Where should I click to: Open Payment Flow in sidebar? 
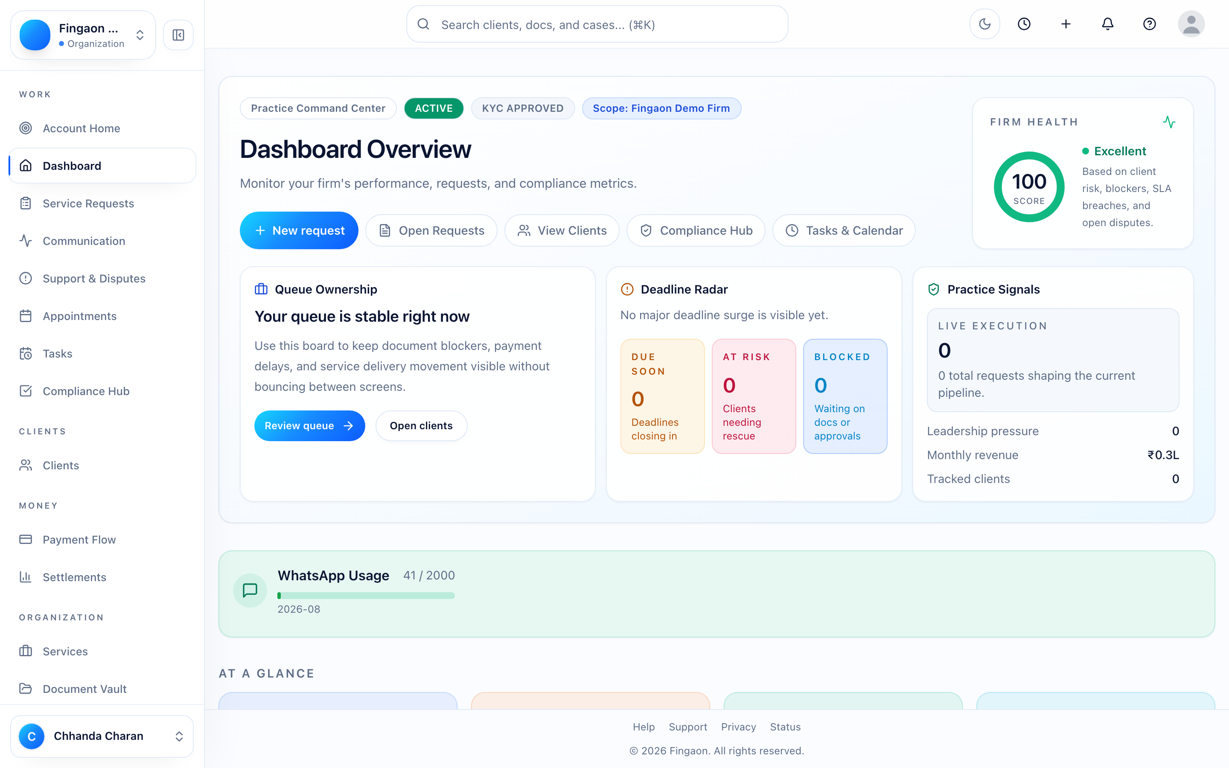[102, 539]
